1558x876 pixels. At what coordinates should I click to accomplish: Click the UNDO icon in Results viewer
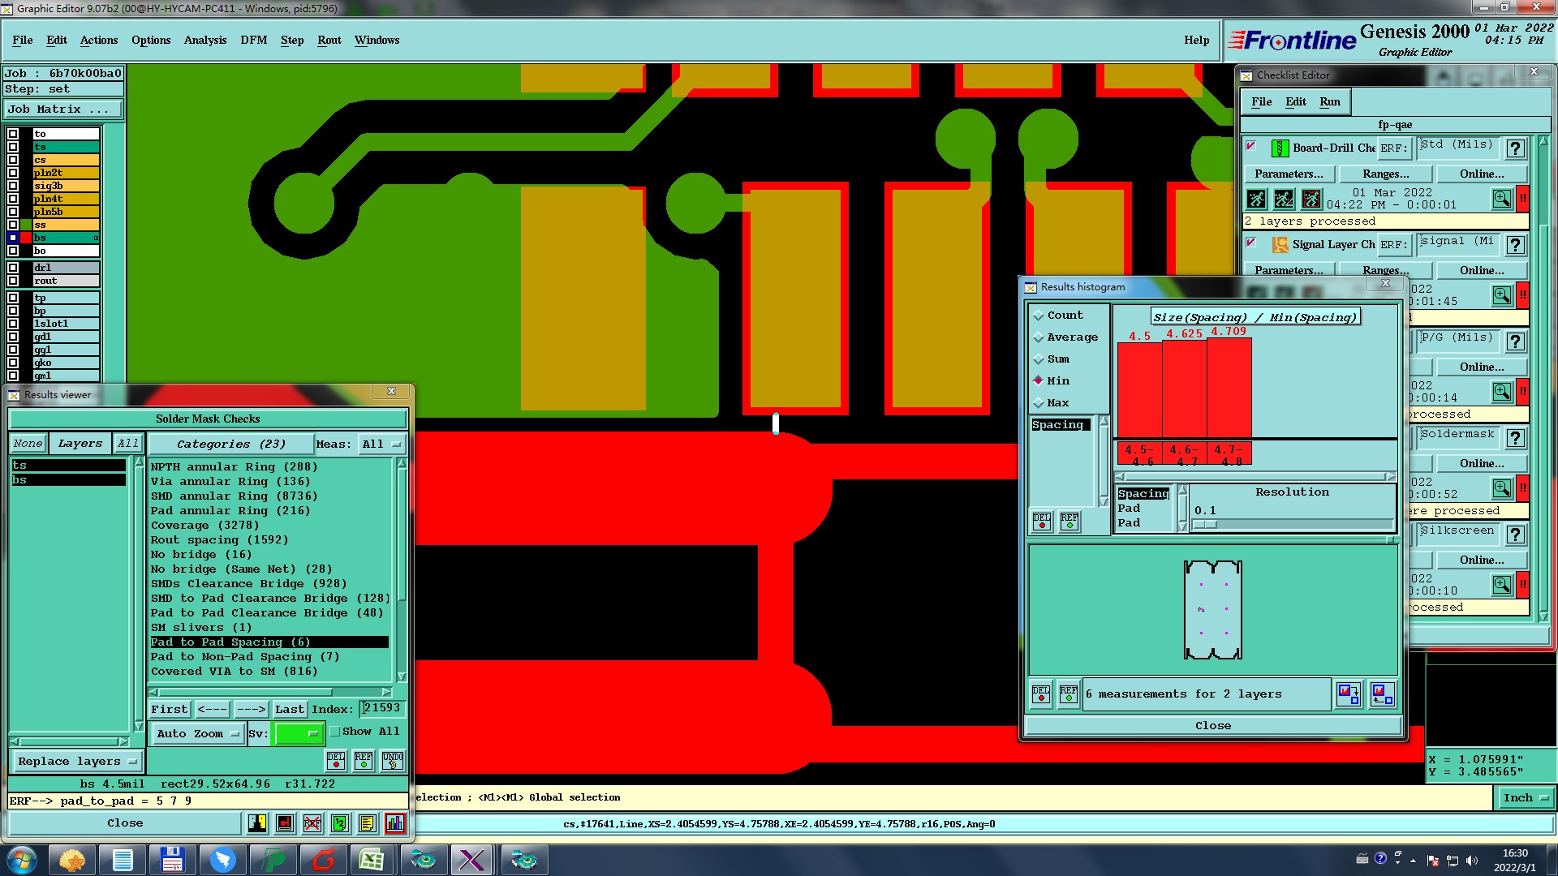(x=393, y=761)
